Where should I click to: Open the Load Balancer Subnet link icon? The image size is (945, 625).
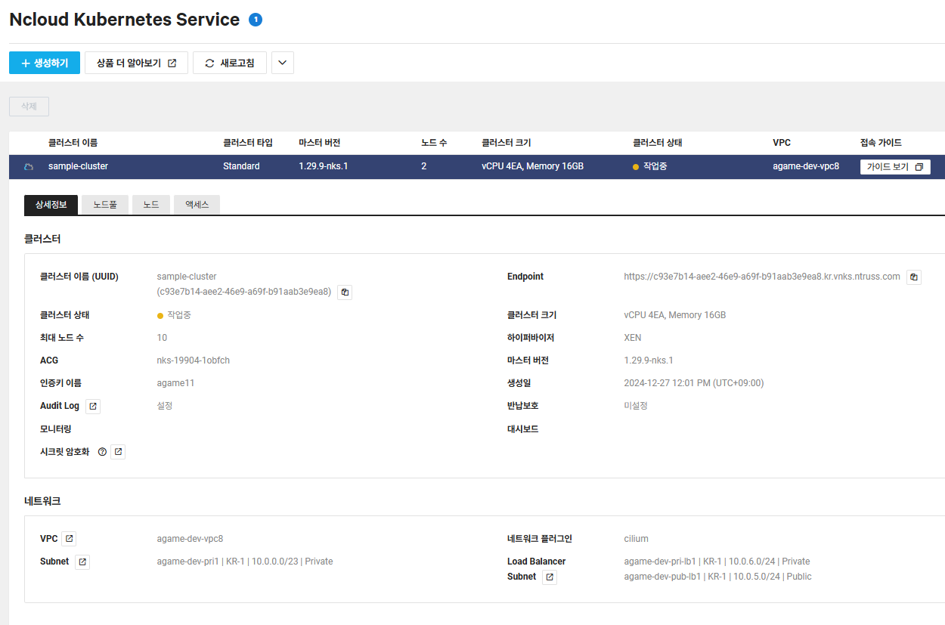(550, 577)
